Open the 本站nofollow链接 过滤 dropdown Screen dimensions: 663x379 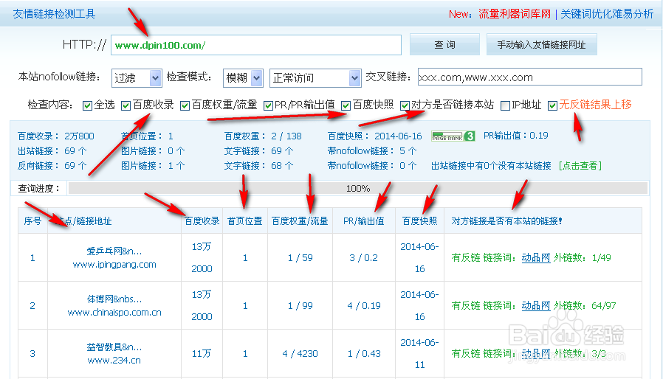point(137,77)
